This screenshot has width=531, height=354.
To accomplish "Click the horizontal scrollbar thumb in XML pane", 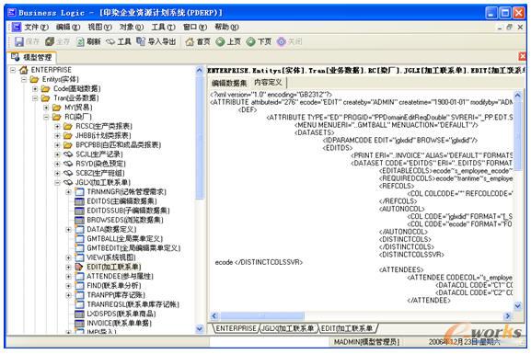I will tap(261, 316).
